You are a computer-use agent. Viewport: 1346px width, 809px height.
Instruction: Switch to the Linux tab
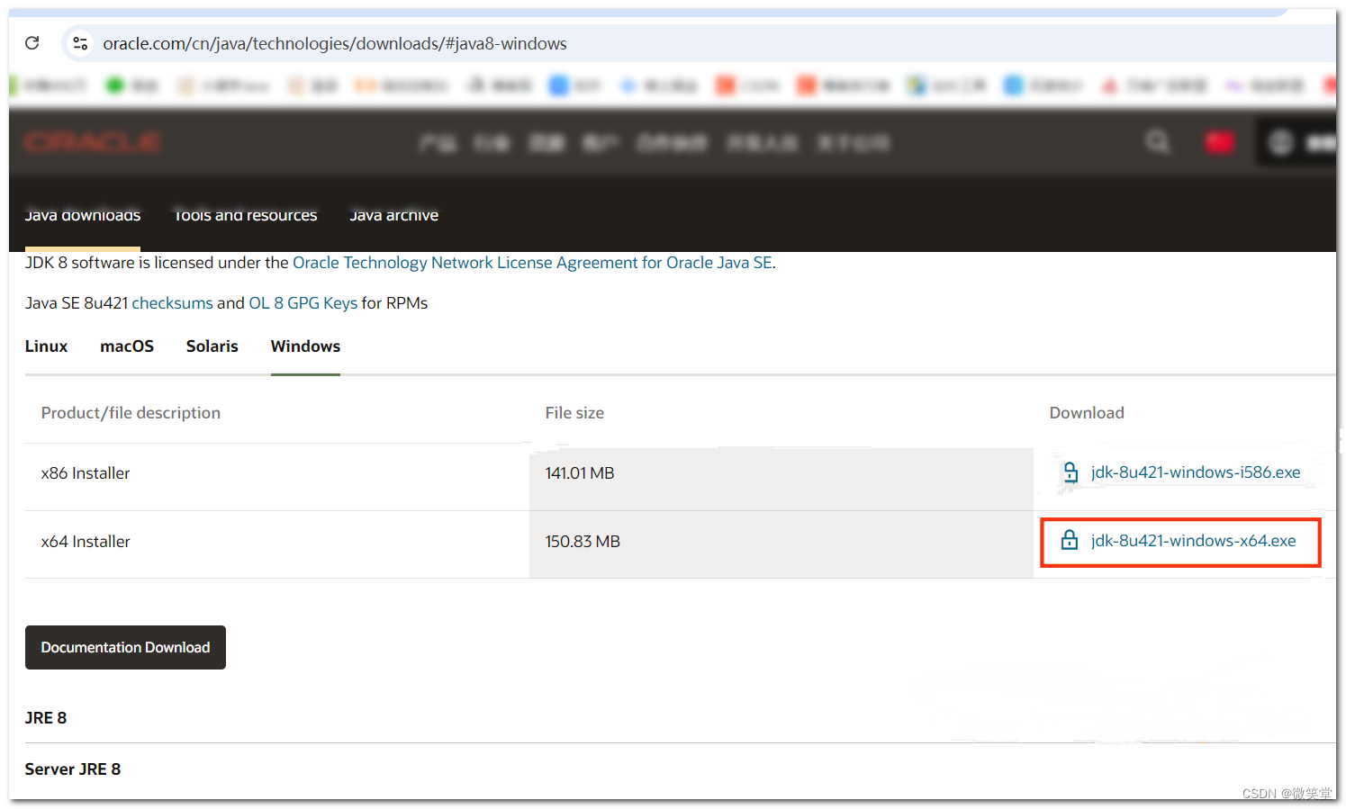(x=46, y=346)
